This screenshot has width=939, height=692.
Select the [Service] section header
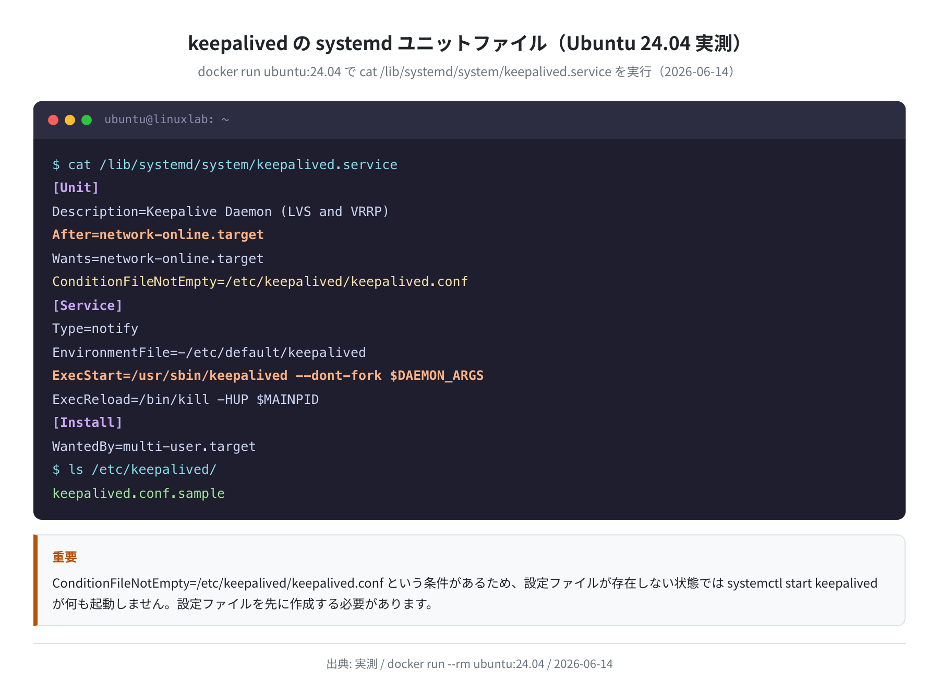tap(88, 305)
